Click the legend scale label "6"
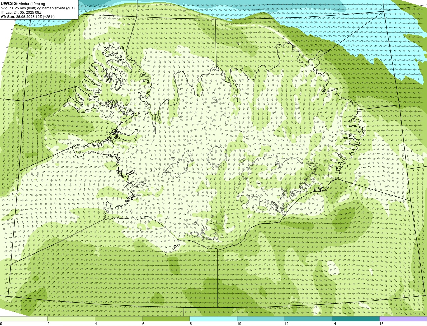 [143, 324]
